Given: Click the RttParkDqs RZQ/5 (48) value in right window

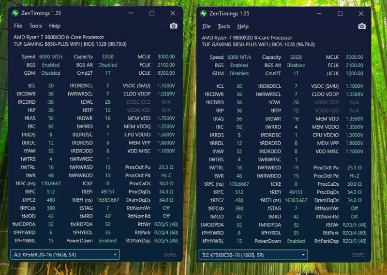Looking at the screenshot, I should tap(355, 241).
